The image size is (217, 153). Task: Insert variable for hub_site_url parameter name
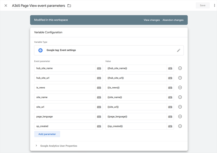[99, 78]
